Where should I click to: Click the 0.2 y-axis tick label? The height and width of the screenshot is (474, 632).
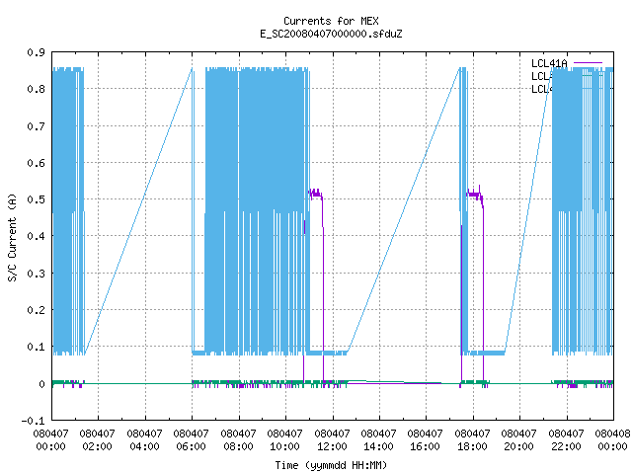click(x=36, y=310)
